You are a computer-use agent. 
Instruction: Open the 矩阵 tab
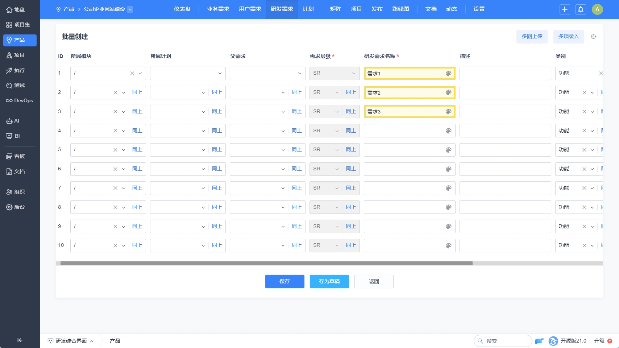tap(336, 9)
